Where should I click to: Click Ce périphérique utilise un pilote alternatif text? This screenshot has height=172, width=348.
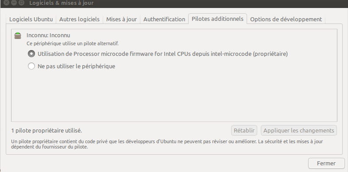73,43
